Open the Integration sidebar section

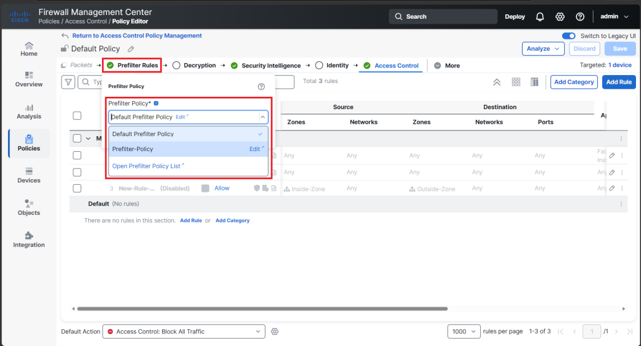[x=29, y=240]
